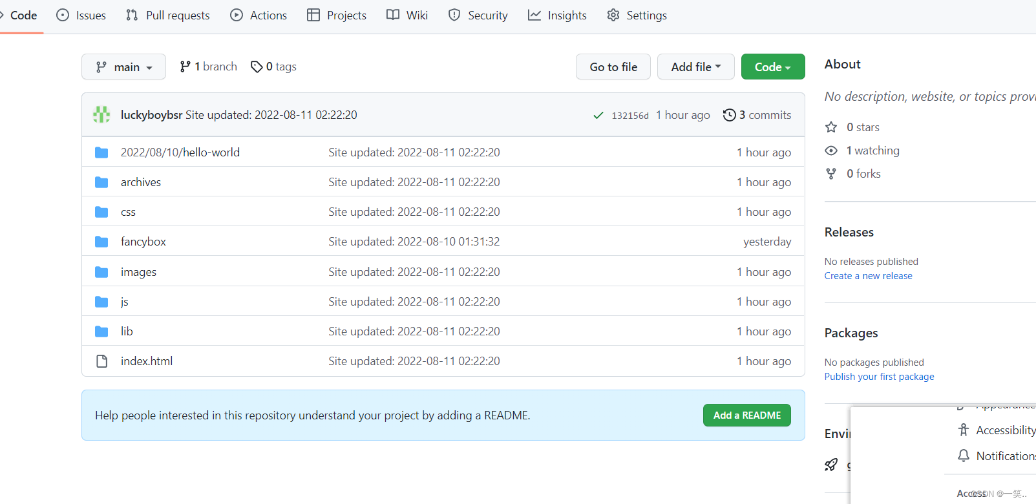Click folder icon beside fancybox
Screen dimensions: 1036x504
pos(101,242)
